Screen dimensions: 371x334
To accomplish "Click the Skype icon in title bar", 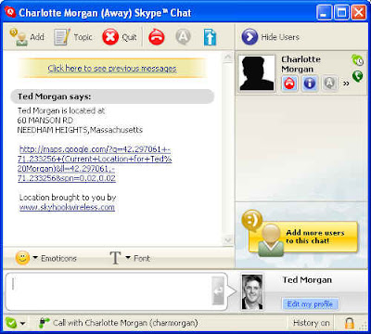I will pyautogui.click(x=10, y=12).
